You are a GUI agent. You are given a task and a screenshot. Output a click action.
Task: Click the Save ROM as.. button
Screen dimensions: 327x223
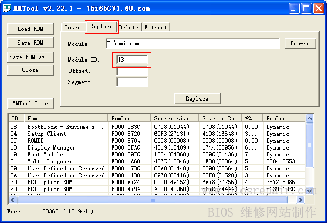(30, 57)
